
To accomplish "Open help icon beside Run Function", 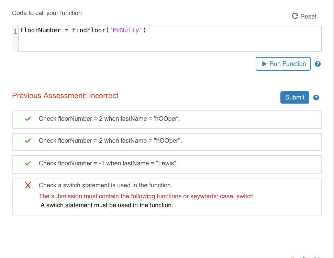I will (x=318, y=64).
